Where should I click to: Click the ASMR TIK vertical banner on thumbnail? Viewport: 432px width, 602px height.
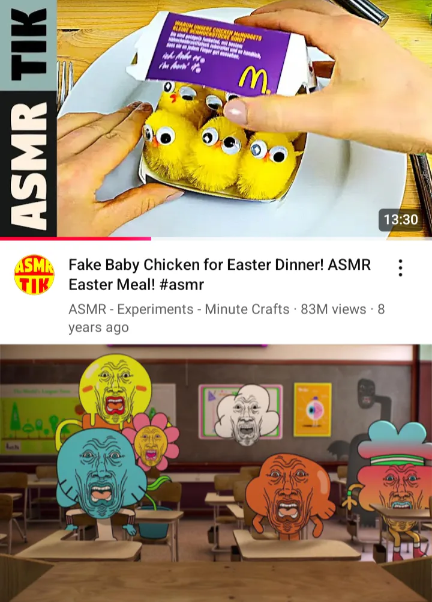pos(28,118)
